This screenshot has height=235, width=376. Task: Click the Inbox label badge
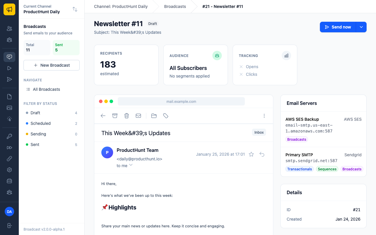point(259,132)
